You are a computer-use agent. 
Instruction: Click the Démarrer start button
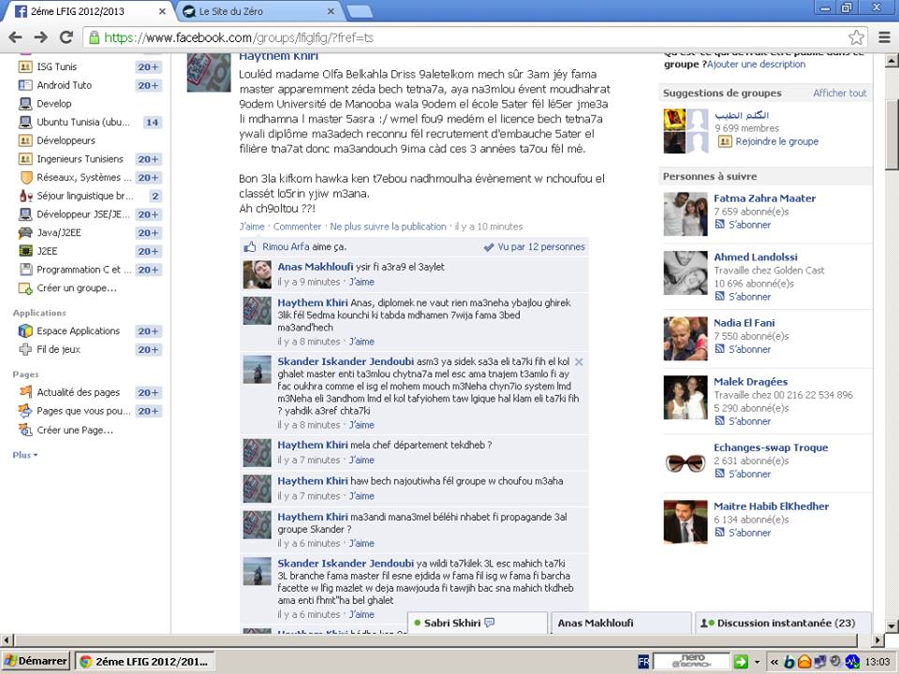(x=36, y=662)
